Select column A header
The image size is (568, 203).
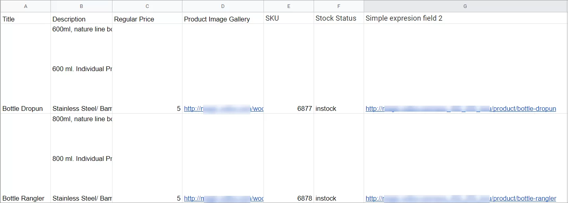25,6
